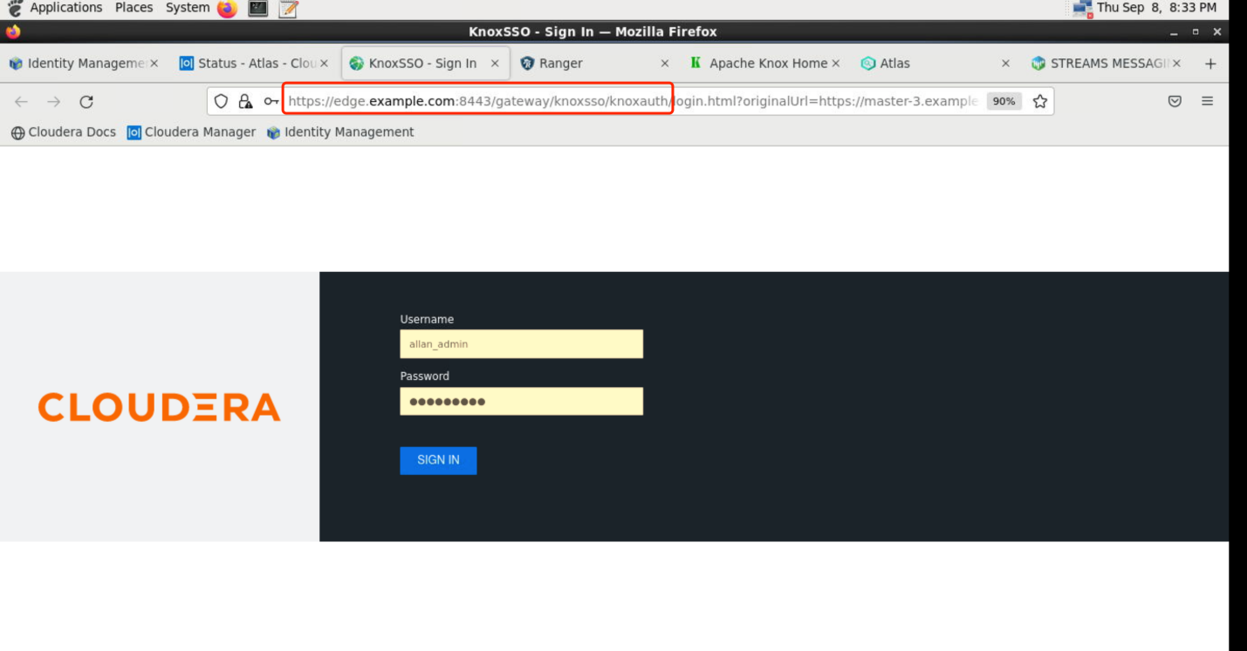Viewport: 1247px width, 651px height.
Task: Close the Apache Knox Home tab
Action: pyautogui.click(x=835, y=64)
